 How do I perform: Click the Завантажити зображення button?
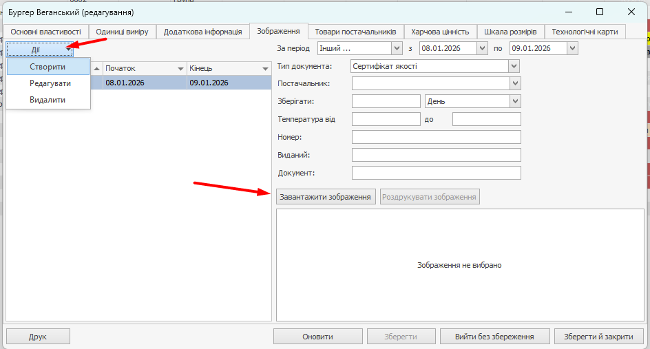click(325, 197)
